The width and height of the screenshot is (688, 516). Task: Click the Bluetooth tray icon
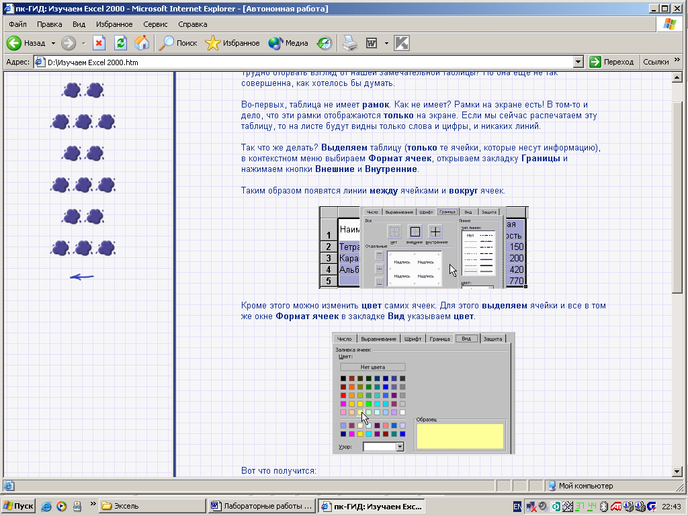pyautogui.click(x=604, y=507)
